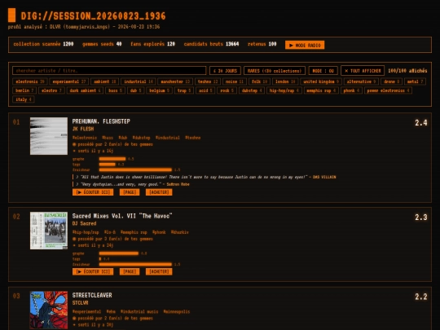This screenshot has height=330, width=440.
Task: Toggle the ≤ 30 JOURS filter
Action: 225,70
